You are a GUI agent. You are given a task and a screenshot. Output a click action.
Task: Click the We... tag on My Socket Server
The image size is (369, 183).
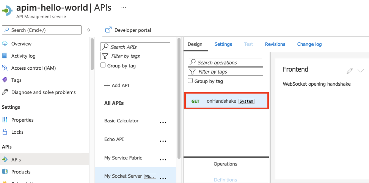[x=150, y=176]
